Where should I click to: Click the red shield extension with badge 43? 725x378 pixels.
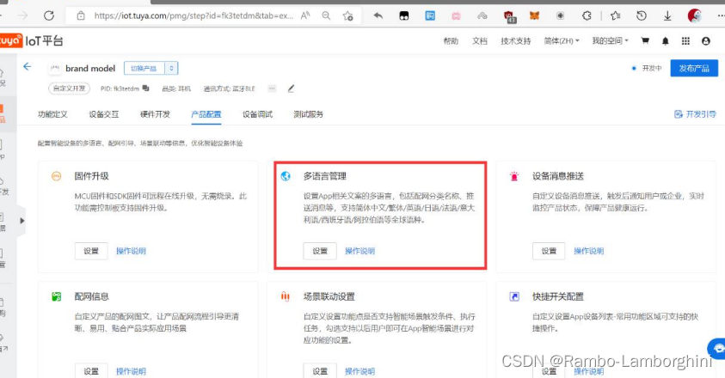coord(509,16)
